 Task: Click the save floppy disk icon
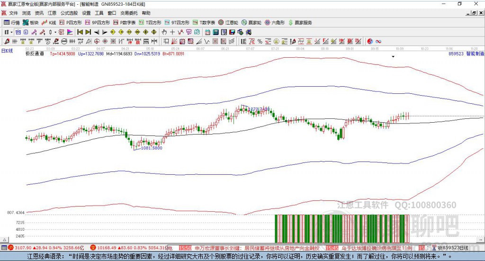(x=232, y=32)
